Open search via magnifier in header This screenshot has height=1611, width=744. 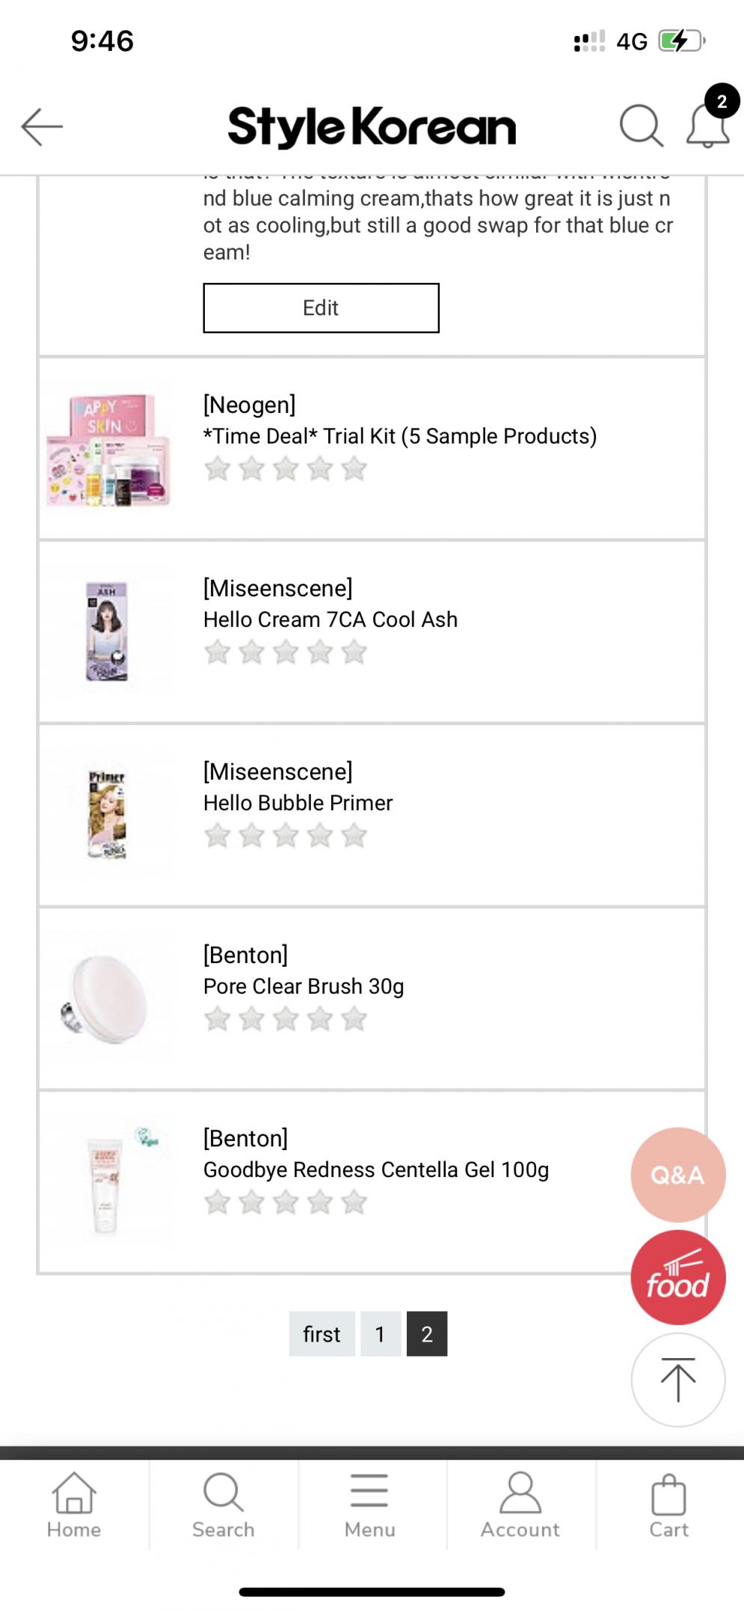(x=641, y=125)
